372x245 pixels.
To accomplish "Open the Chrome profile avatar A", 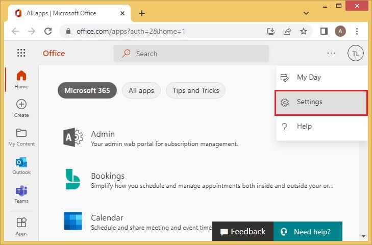I will [x=340, y=31].
